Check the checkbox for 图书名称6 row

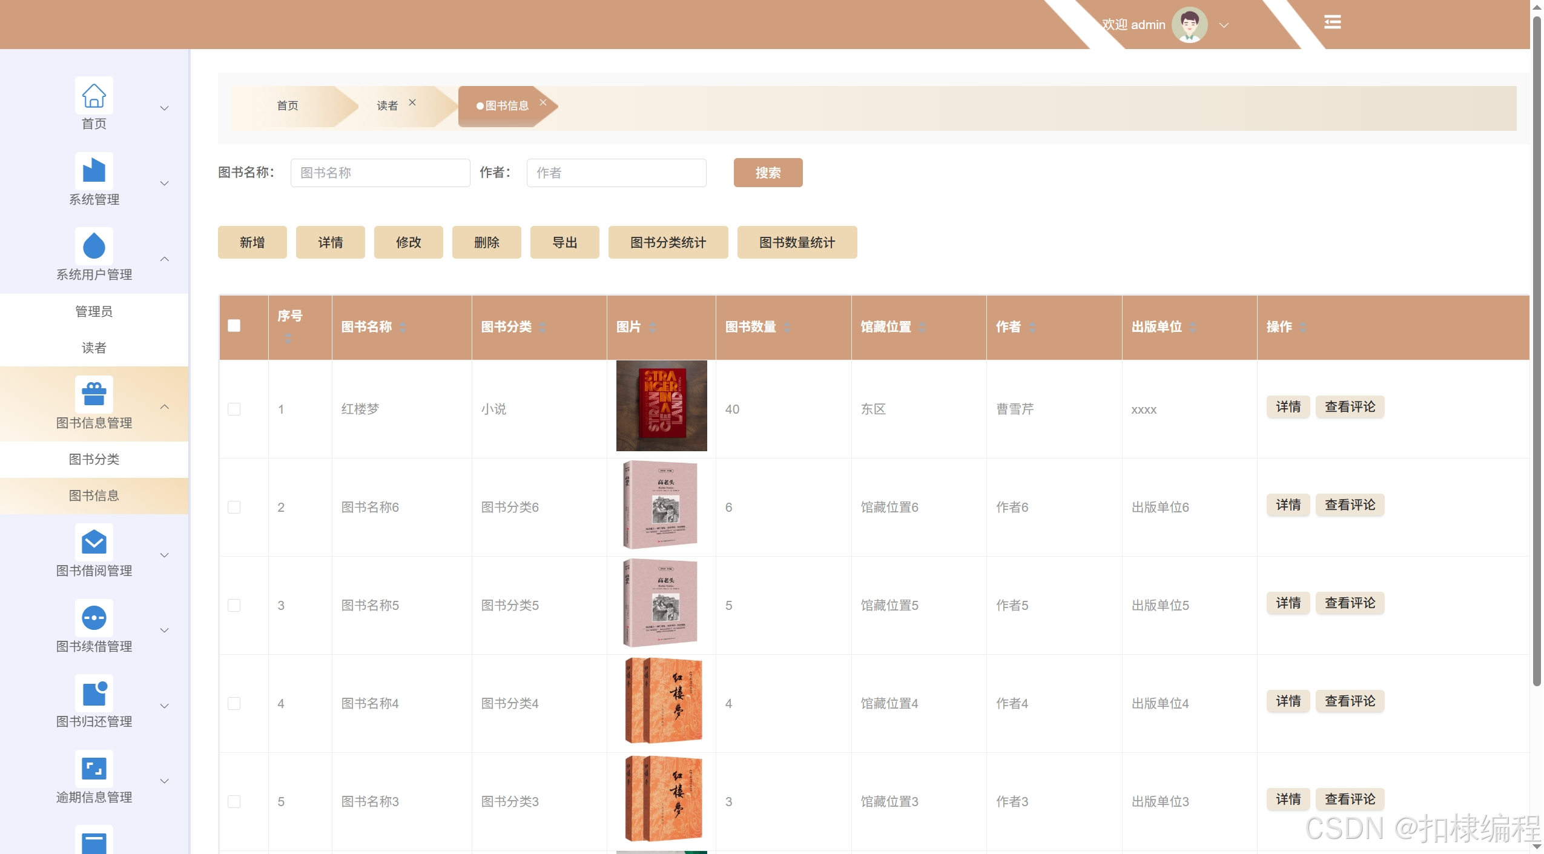[234, 508]
